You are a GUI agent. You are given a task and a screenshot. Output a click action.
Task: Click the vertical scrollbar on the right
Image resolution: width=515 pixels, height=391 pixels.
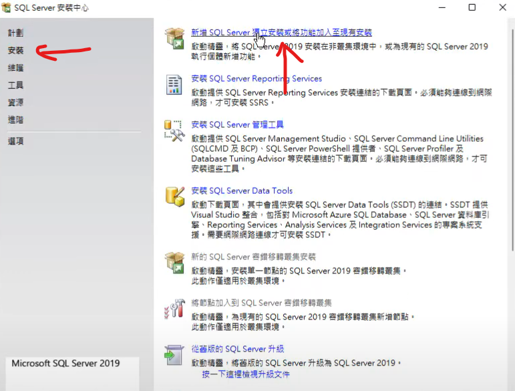(513, 140)
